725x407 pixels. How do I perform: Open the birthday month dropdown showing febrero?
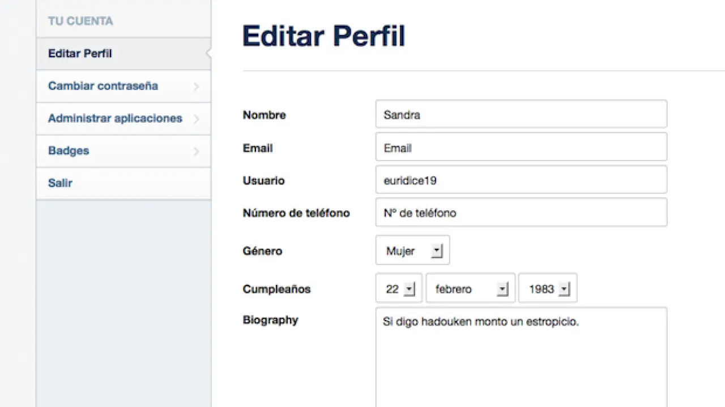[470, 289]
